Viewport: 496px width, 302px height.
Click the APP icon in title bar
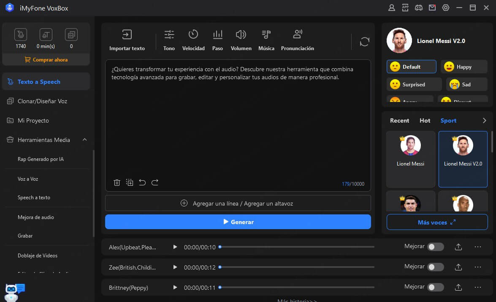pyautogui.click(x=405, y=8)
